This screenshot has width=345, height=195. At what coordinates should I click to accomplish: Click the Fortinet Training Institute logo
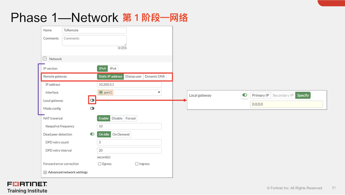(x=27, y=187)
